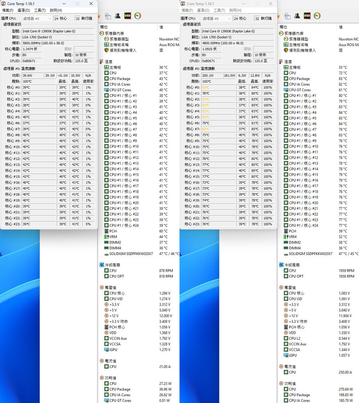Click the thermometer icon beside 溫度 in the panel showing CPU 72 °C
359x403 pixels.
coord(281,62)
